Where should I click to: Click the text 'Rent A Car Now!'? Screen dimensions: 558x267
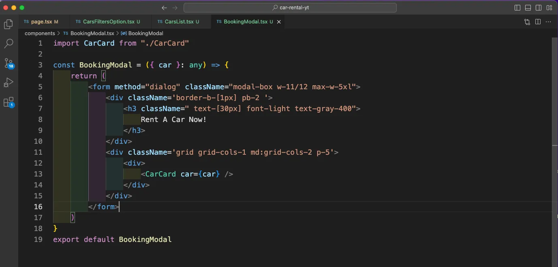(173, 120)
